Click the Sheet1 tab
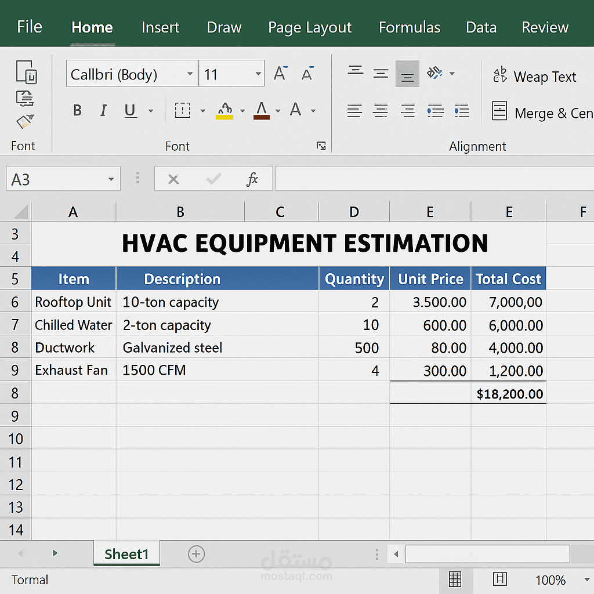Image resolution: width=594 pixels, height=594 pixels. point(126,553)
